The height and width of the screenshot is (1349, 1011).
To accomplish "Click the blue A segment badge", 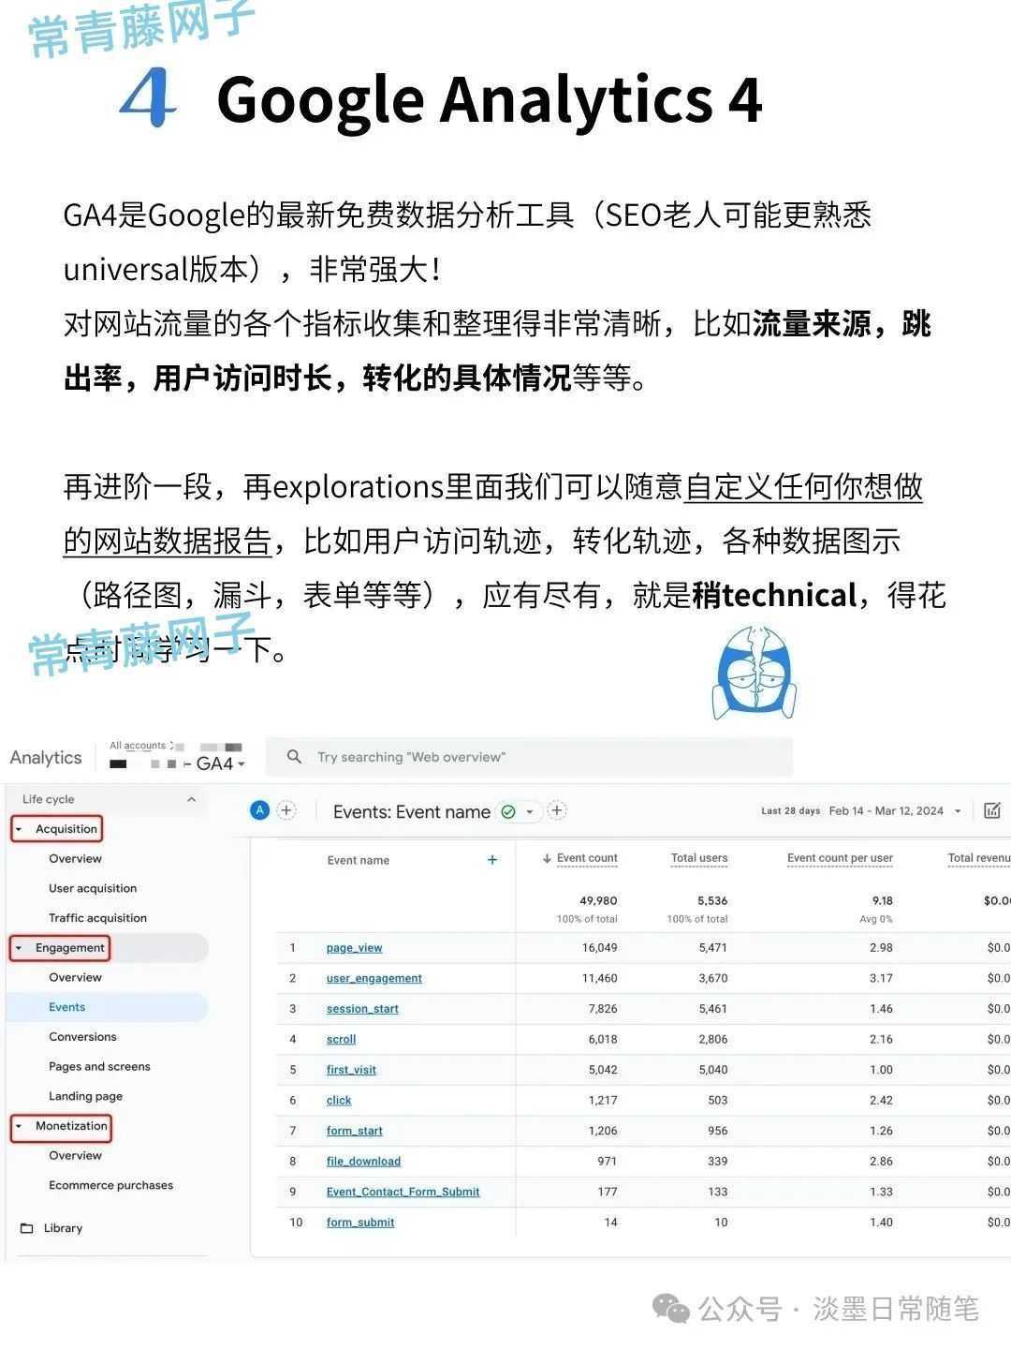I will point(260,811).
